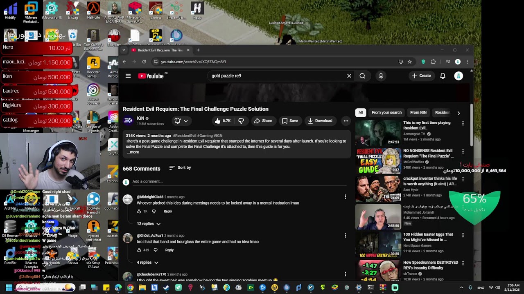This screenshot has width=524, height=294.
Task: Click the YouTube page scrollbar thumb
Action: tap(472, 125)
